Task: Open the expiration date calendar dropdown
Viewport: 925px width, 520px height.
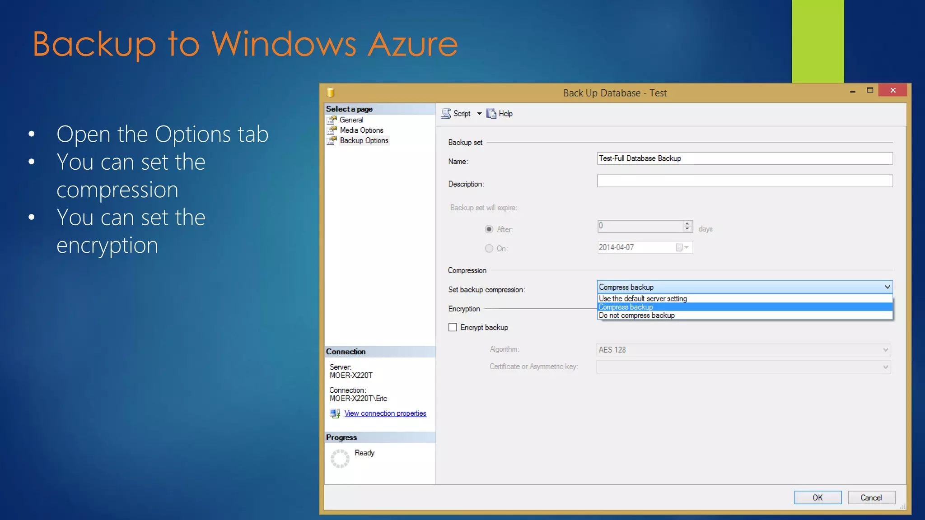Action: [682, 247]
